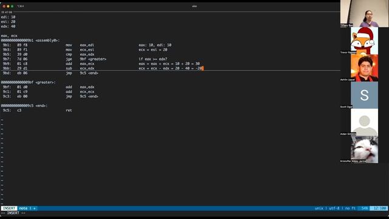Click the 'eax, ecx' line
This screenshot has width=389, height=219.
[9, 36]
